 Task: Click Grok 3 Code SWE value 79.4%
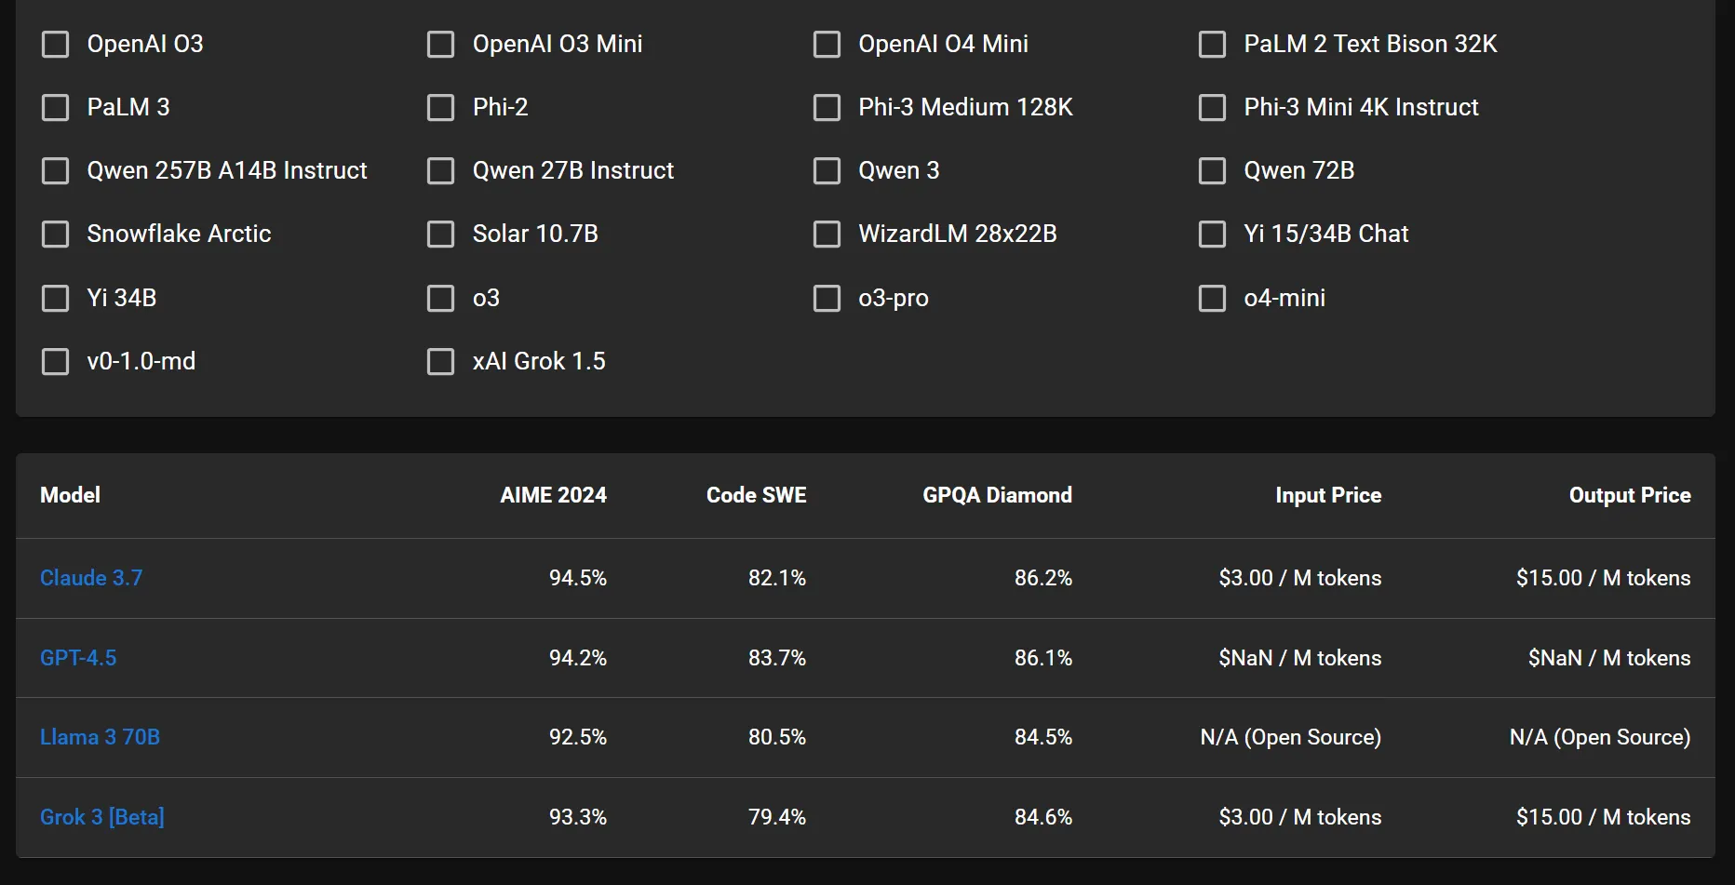click(x=777, y=817)
